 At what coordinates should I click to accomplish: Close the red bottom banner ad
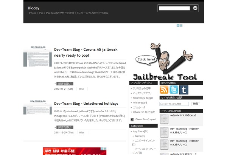[x=105, y=149]
